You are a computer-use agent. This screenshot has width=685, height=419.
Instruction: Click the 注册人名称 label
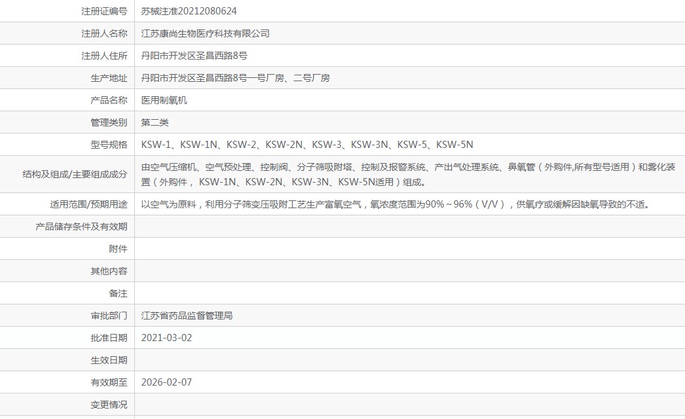104,33
